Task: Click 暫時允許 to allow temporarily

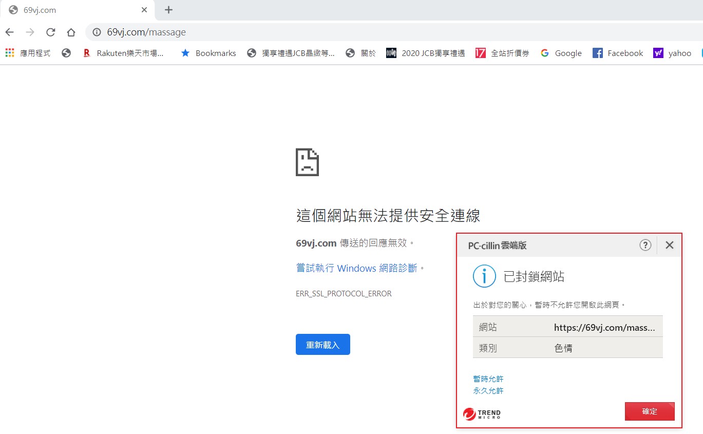Action: (488, 379)
